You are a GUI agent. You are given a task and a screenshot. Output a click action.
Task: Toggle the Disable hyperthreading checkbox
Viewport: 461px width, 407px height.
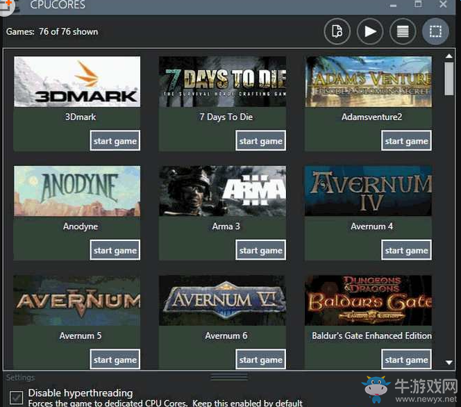pyautogui.click(x=16, y=398)
